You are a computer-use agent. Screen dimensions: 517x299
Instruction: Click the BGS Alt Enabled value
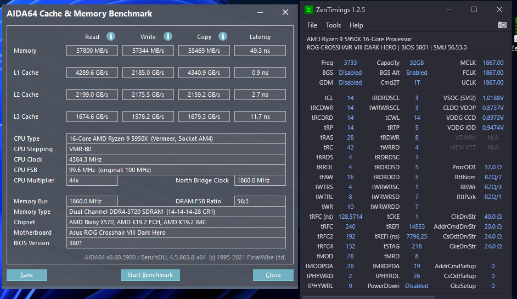point(417,73)
